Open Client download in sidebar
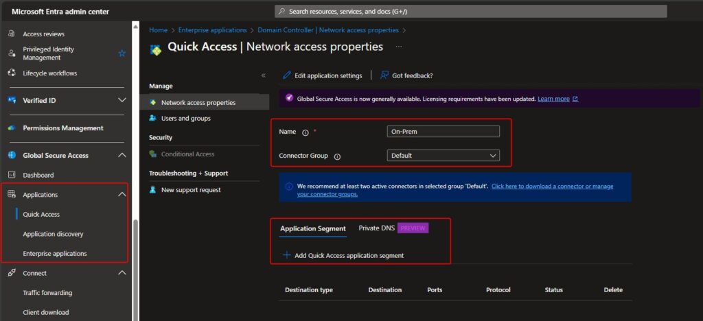Screen dimensions: 703x321 pos(46,313)
